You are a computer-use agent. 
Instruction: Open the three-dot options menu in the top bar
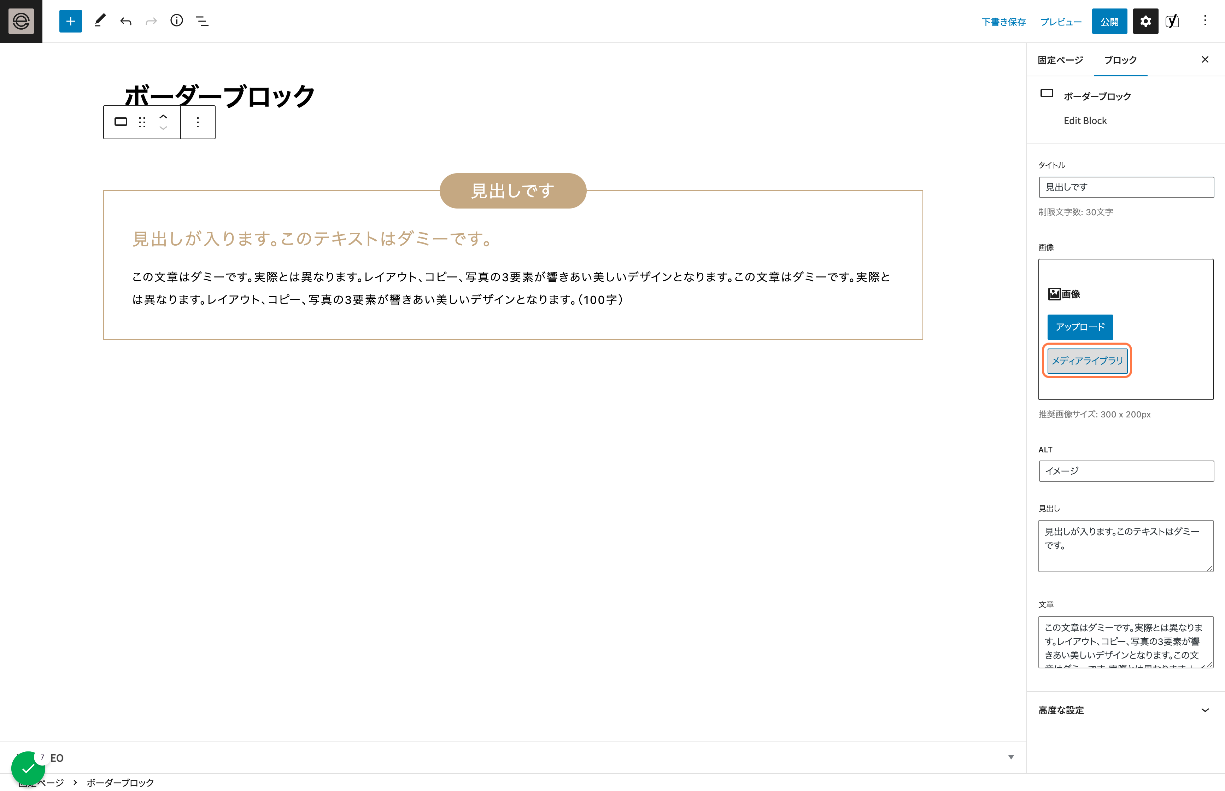point(1205,21)
